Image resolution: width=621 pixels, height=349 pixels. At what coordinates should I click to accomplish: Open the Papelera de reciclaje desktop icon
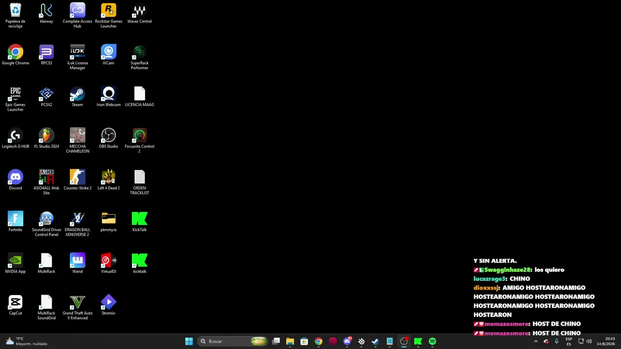(x=16, y=16)
